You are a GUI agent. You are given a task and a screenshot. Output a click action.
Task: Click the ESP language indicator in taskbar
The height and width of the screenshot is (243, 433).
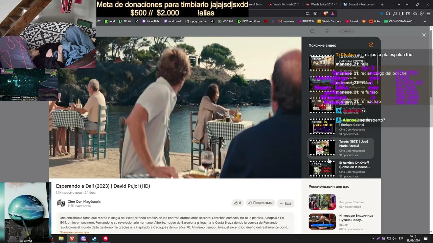pos(401,239)
